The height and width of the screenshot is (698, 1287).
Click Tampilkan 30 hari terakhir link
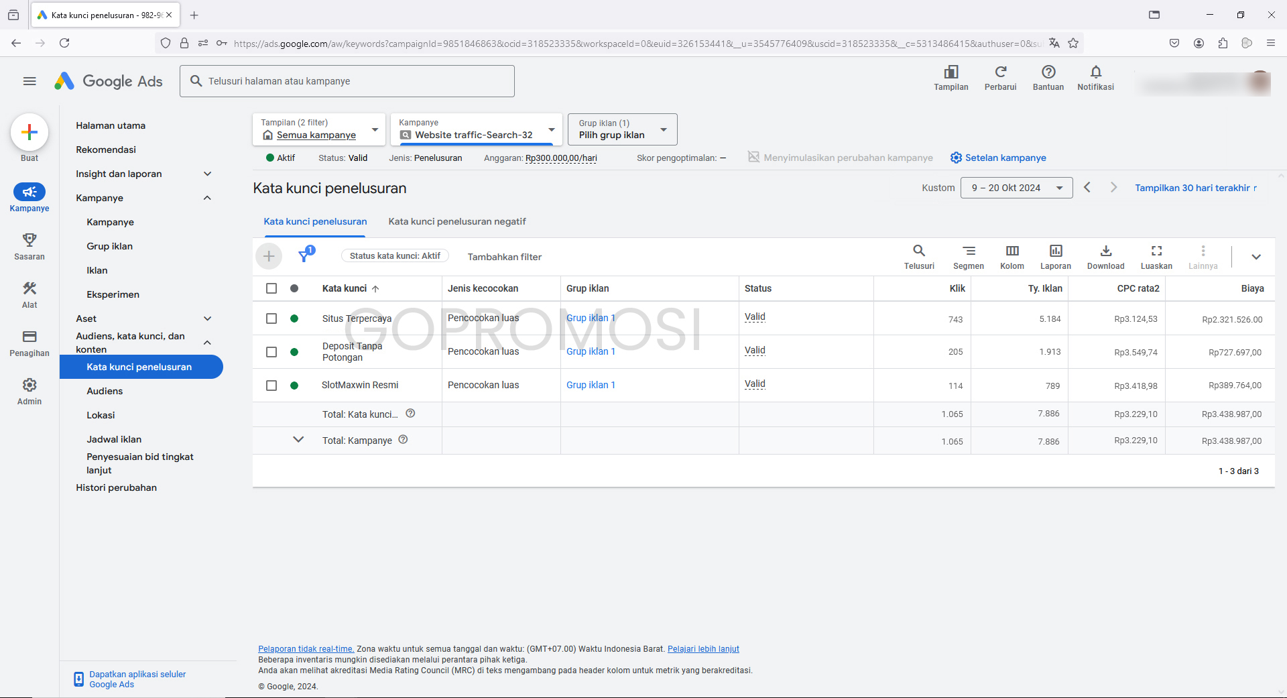coord(1192,188)
